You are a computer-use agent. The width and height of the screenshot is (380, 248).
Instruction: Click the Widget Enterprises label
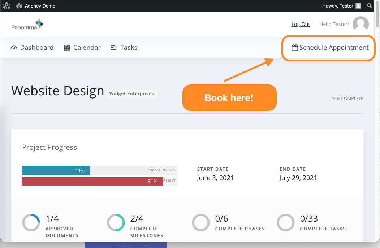pyautogui.click(x=131, y=93)
